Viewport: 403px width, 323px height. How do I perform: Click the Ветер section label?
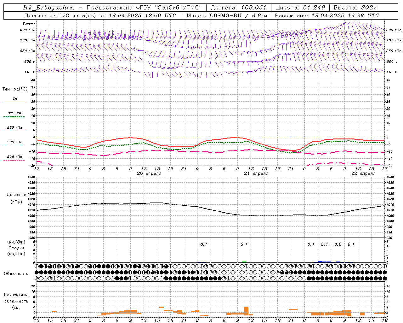pyautogui.click(x=29, y=24)
